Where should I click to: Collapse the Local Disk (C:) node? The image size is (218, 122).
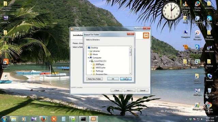pyautogui.click(x=90, y=61)
